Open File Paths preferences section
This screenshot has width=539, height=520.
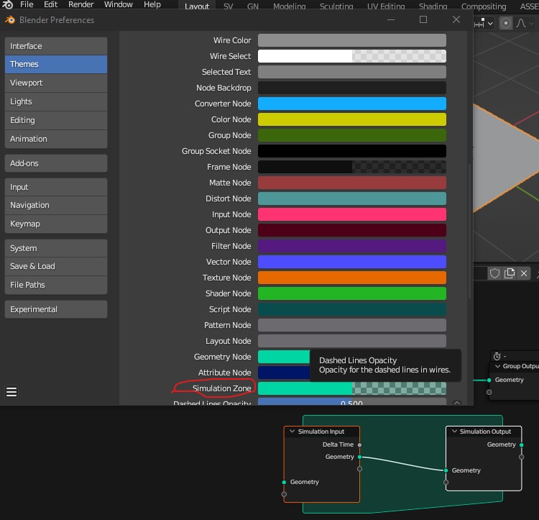click(x=56, y=285)
